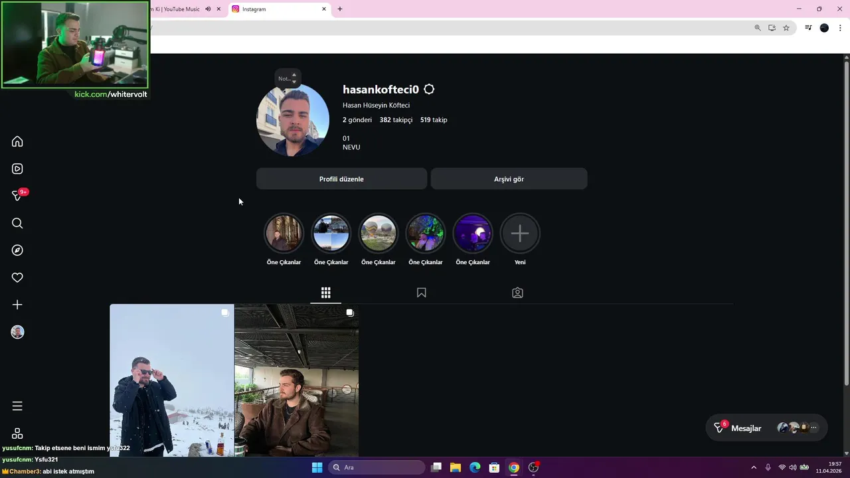The image size is (850, 478).
Task: Click Arşivi gör button
Action: tap(509, 179)
